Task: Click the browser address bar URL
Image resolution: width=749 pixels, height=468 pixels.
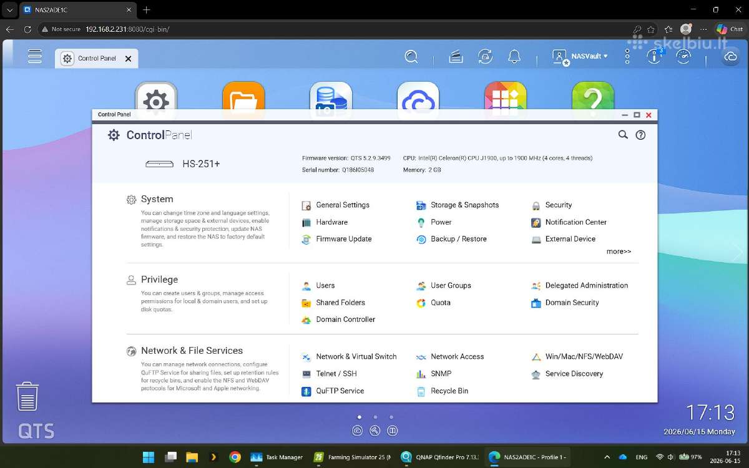Action: tap(127, 29)
